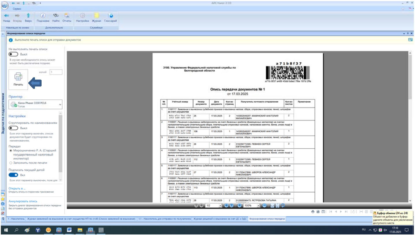Turn off 'Подписать текущей датой' switch
The height and width of the screenshot is (235, 415).
coord(13,175)
